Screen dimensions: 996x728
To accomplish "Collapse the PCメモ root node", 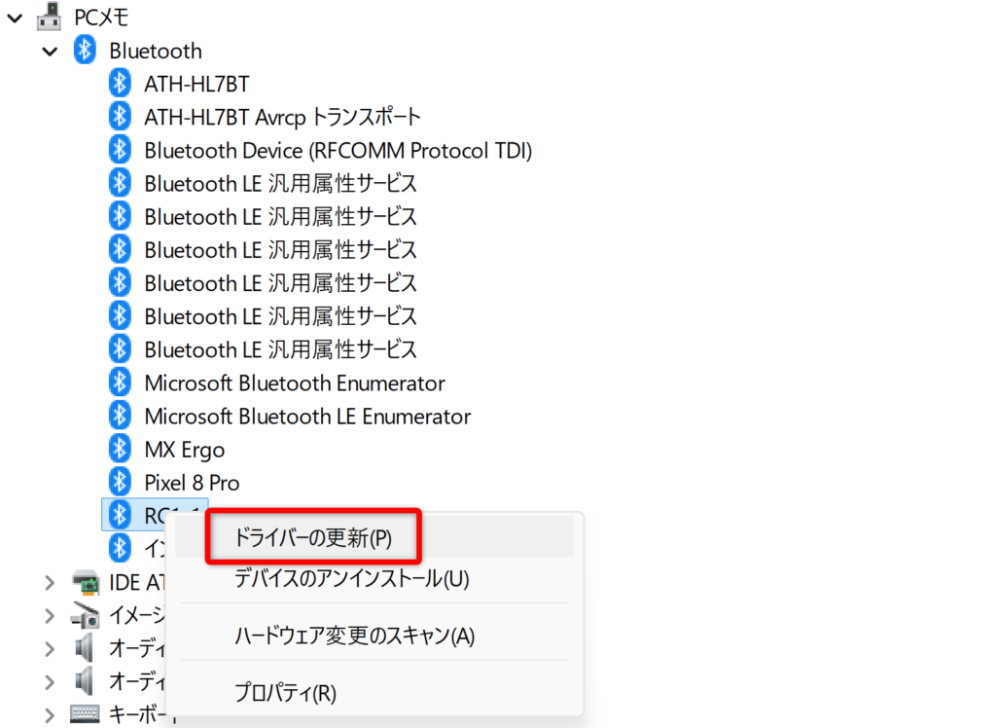I will point(15,18).
